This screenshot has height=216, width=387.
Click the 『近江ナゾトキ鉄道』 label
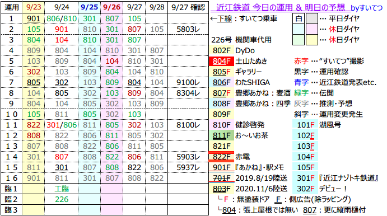(x=348, y=178)
